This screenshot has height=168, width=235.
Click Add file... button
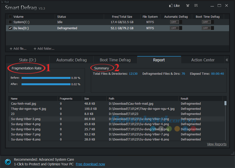[x=18, y=49]
